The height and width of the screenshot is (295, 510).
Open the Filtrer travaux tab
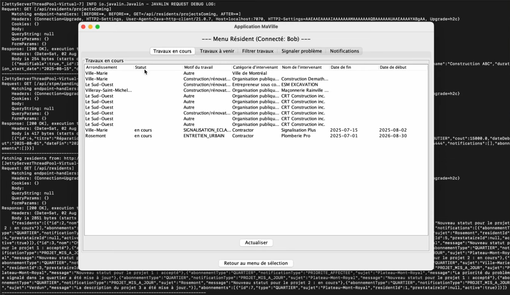tap(257, 51)
